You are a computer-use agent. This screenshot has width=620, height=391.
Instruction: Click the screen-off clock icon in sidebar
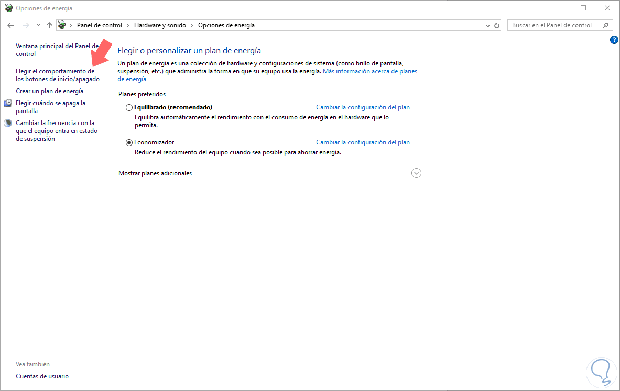8,103
